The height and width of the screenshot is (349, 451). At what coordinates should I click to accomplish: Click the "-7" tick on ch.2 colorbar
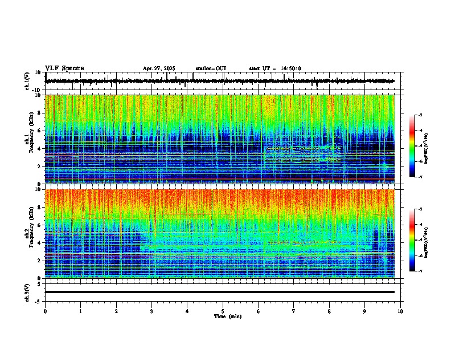pyautogui.click(x=420, y=271)
